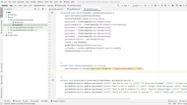Viewport: 187px width, 105px height.
Task: Collapse the app module tree node
Action: 4,12
